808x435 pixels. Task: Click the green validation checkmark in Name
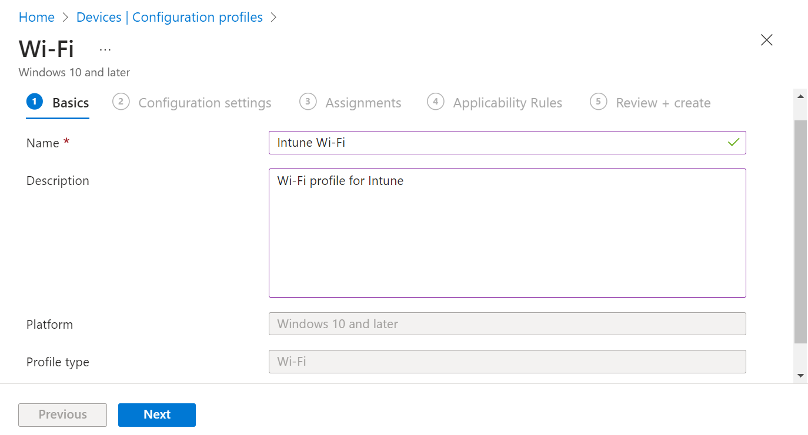click(x=733, y=143)
